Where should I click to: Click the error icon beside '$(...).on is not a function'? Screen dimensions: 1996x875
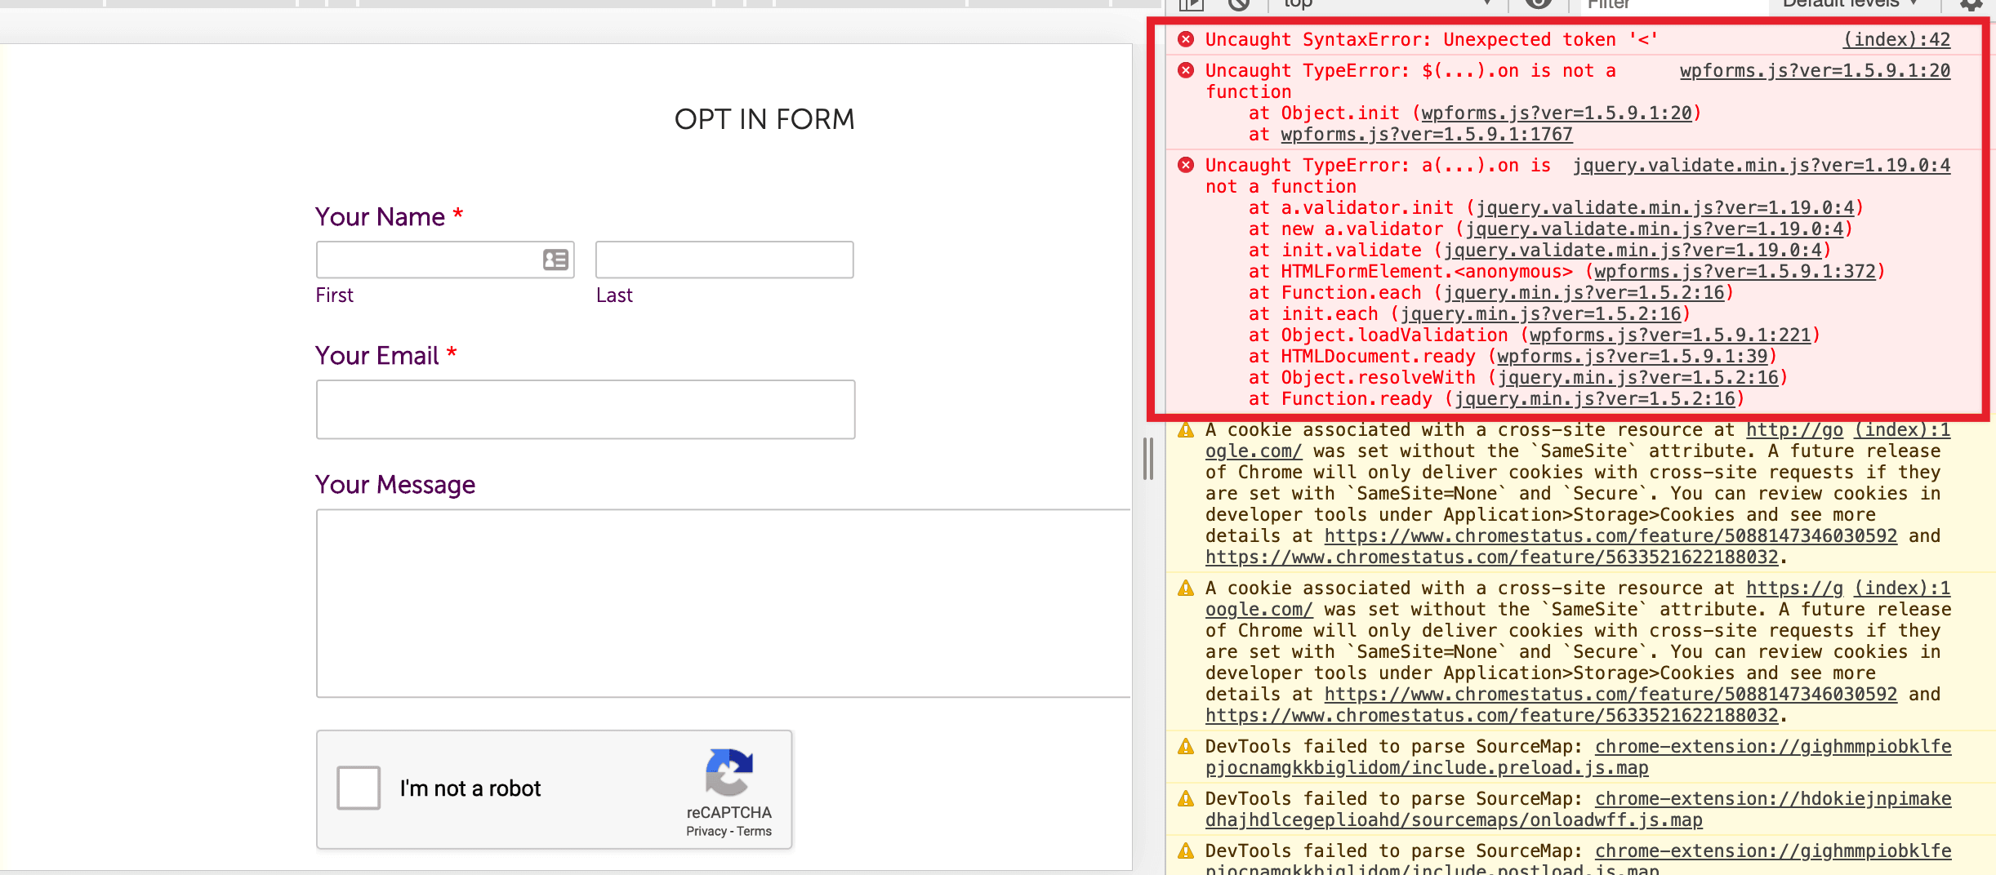(x=1186, y=70)
